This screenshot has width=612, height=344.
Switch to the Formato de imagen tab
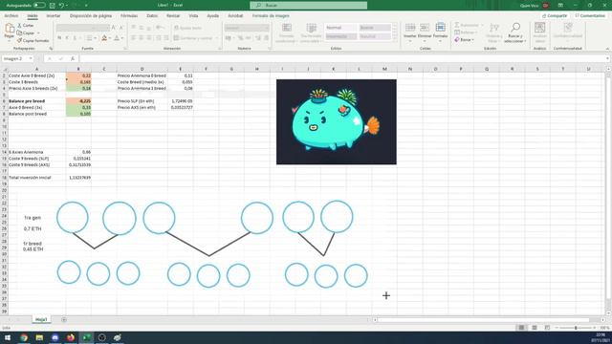tap(271, 16)
